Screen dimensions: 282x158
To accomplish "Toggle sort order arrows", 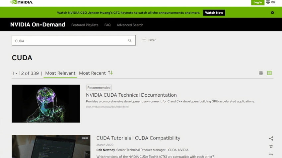I will [x=110, y=73].
